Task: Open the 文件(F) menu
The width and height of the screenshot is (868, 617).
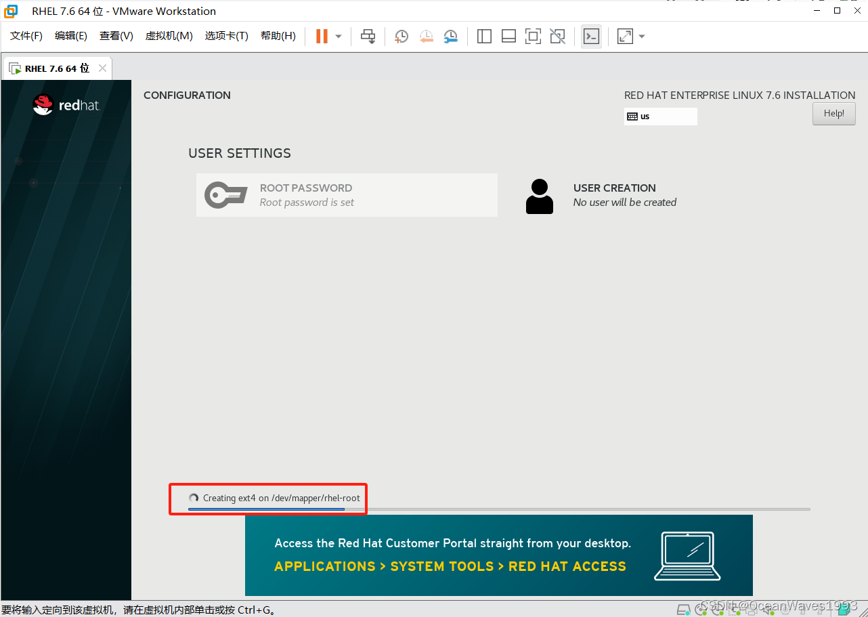Action: pyautogui.click(x=26, y=36)
